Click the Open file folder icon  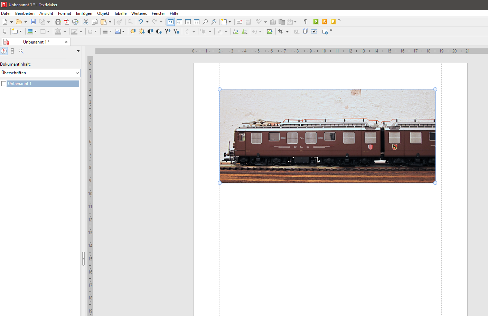pyautogui.click(x=19, y=22)
